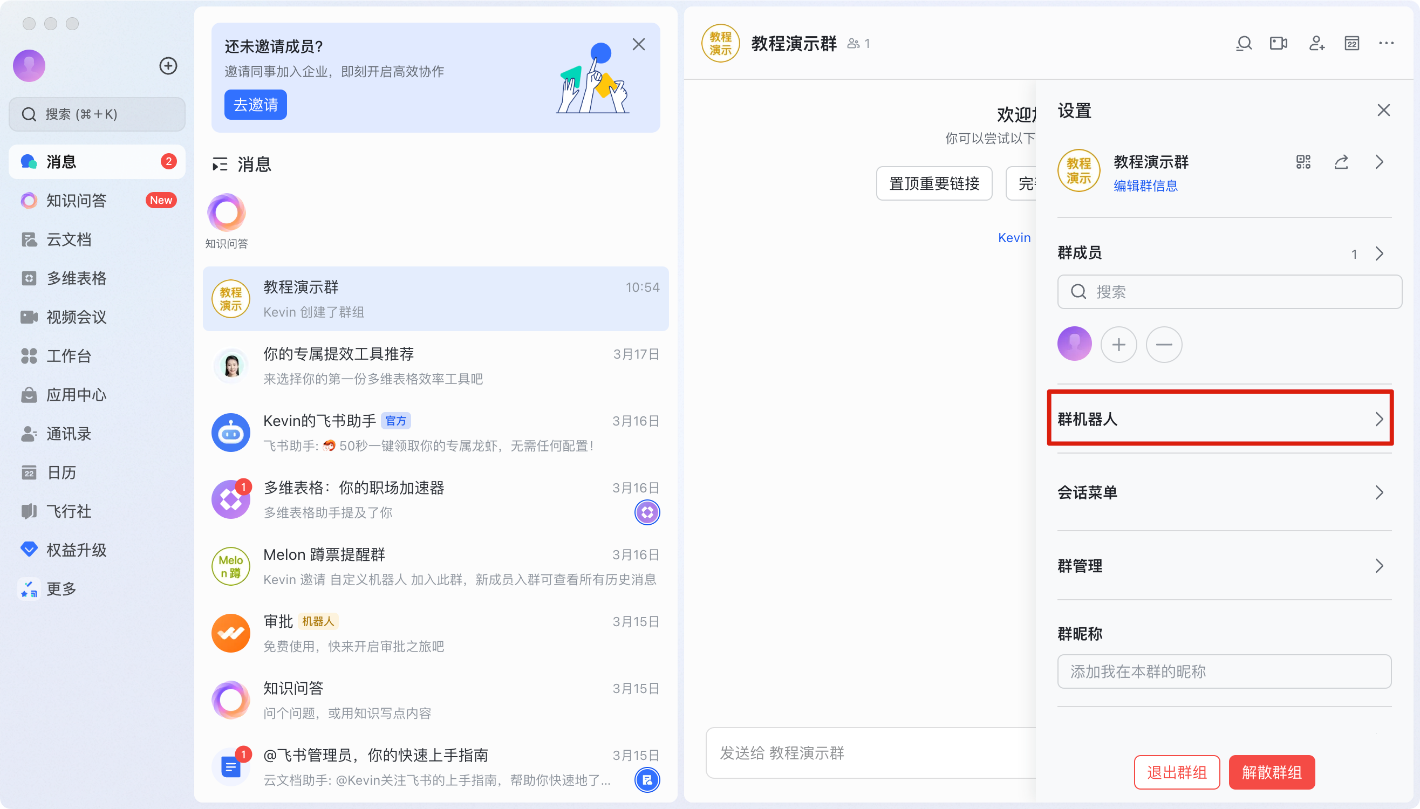Open the 知识问答 conversation dated 3月15日

click(x=435, y=700)
